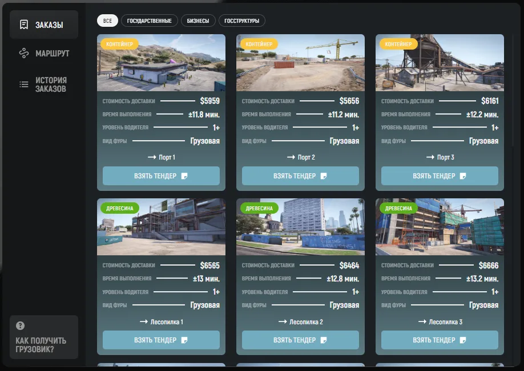The height and width of the screenshot is (371, 524).
Task: Click the arrow icon before Лесопилка 3
Action: point(422,321)
